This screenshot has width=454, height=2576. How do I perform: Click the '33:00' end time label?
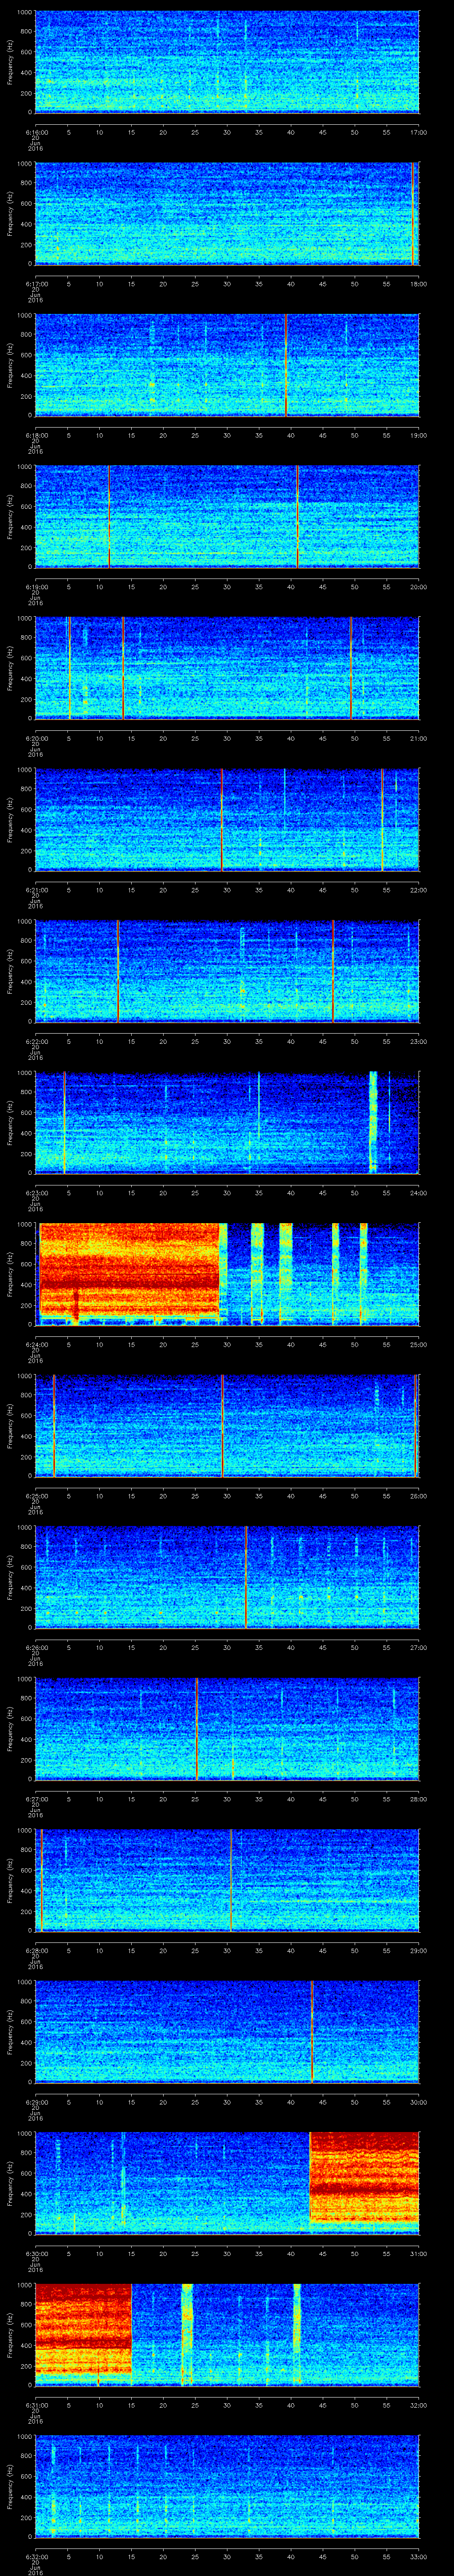click(419, 2556)
